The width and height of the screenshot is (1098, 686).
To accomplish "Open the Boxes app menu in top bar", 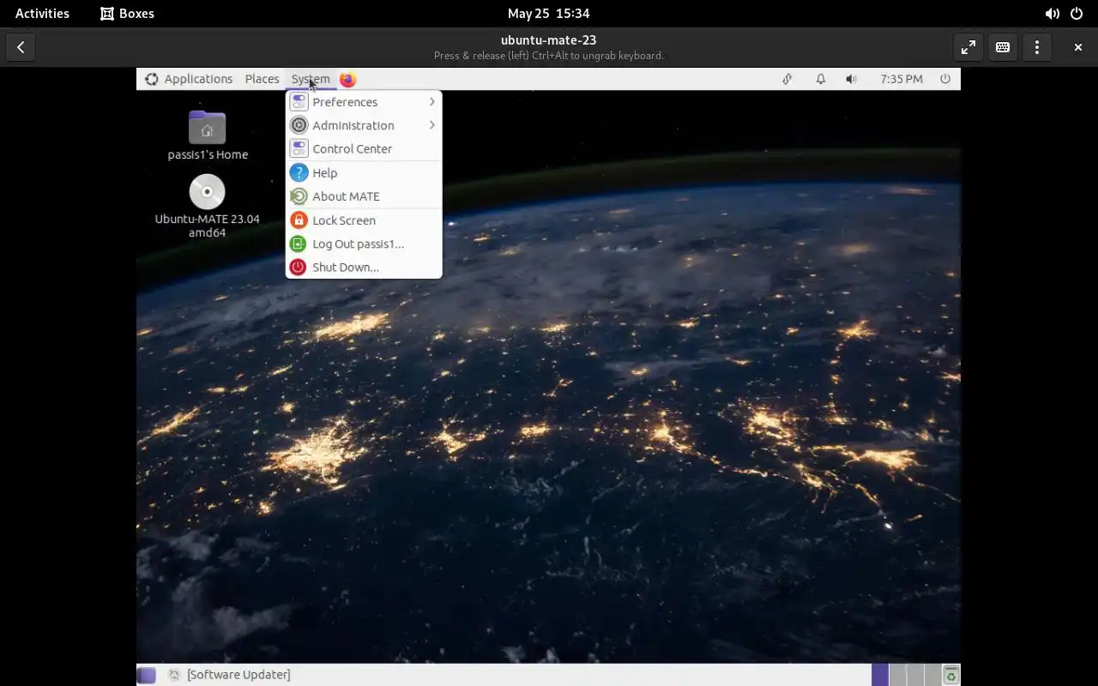I will pyautogui.click(x=127, y=14).
